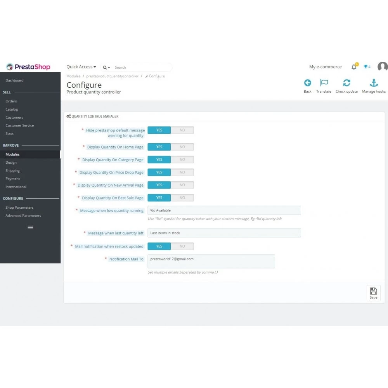Open Orders in the sidebar
This screenshot has height=388, width=388.
tap(11, 101)
